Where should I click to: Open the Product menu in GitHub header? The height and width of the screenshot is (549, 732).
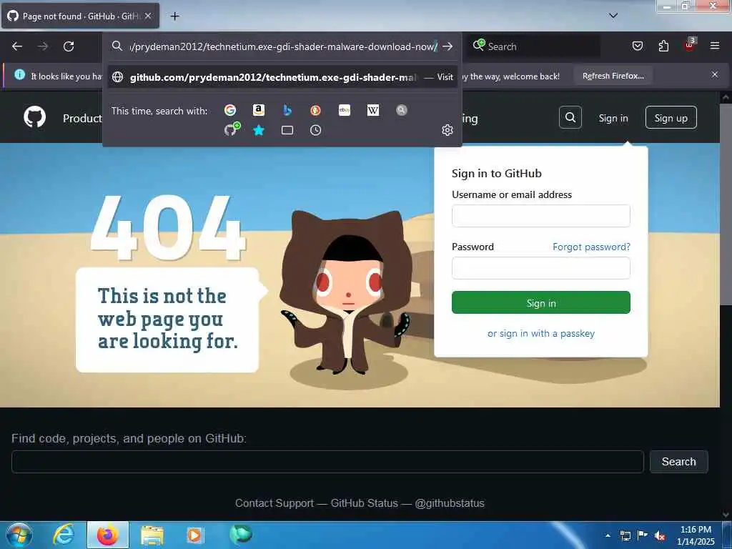(82, 119)
